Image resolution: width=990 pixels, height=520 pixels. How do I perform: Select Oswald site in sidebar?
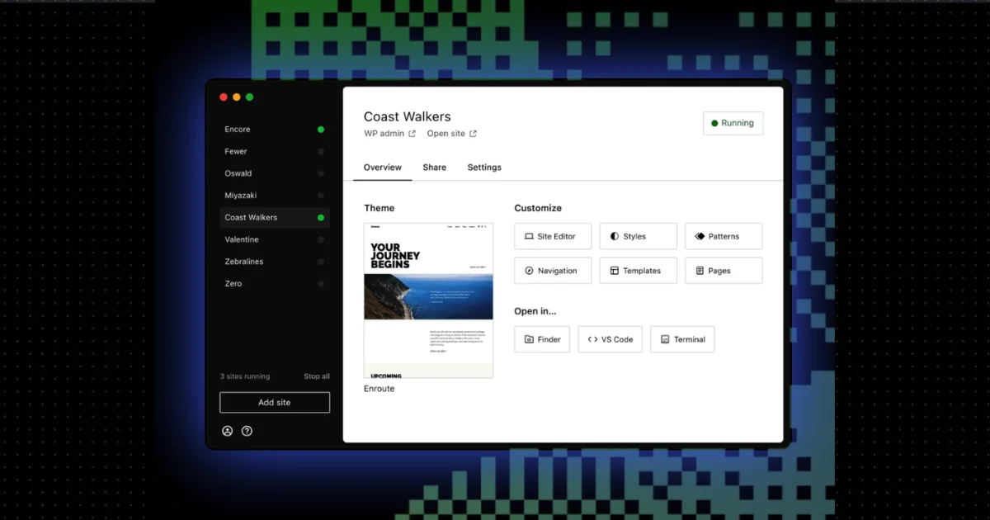click(x=275, y=173)
